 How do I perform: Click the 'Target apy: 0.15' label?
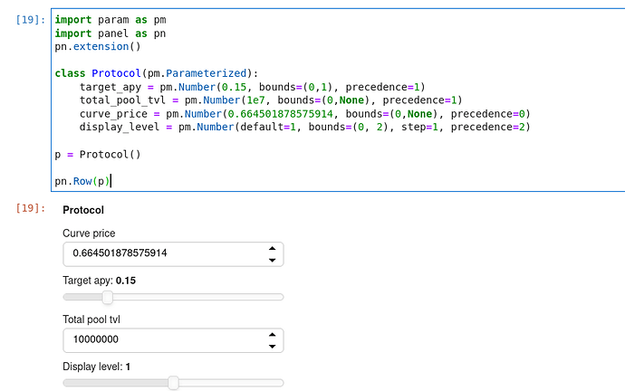100,281
